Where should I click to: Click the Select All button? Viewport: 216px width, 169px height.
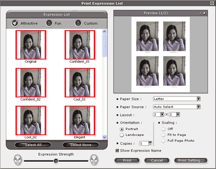[33, 145]
